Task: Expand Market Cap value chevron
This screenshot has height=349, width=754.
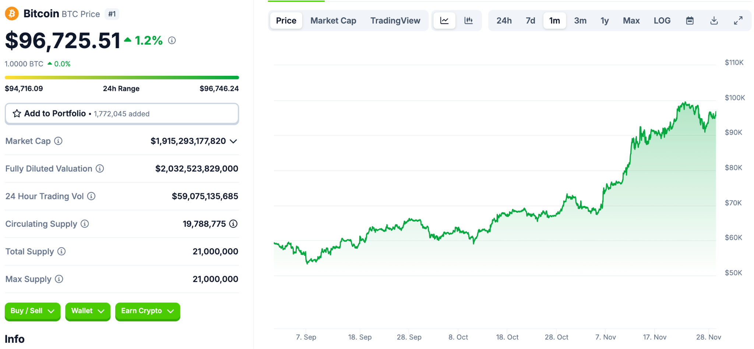Action: coord(233,141)
